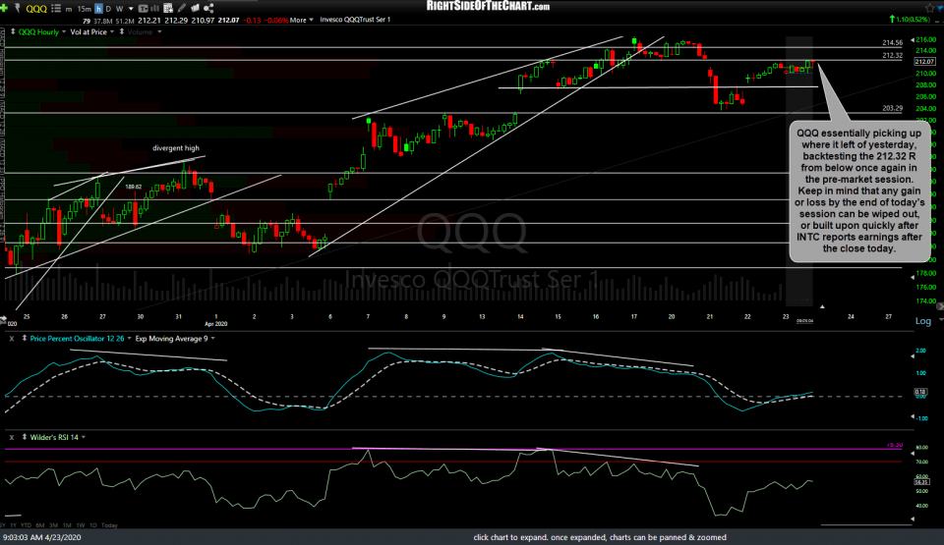Click the 203.29 support level label

pos(892,108)
